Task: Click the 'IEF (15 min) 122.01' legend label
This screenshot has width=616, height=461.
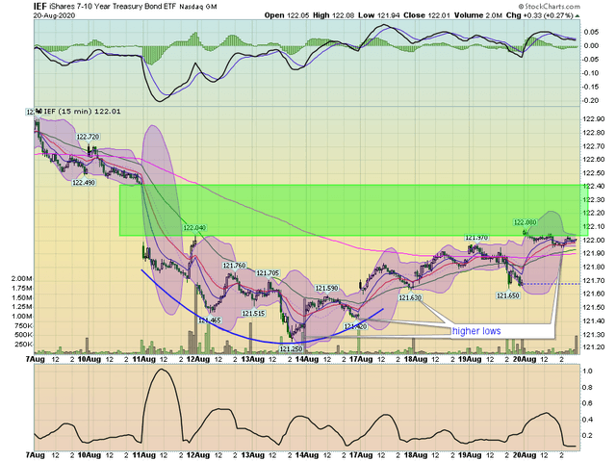Action: point(82,112)
